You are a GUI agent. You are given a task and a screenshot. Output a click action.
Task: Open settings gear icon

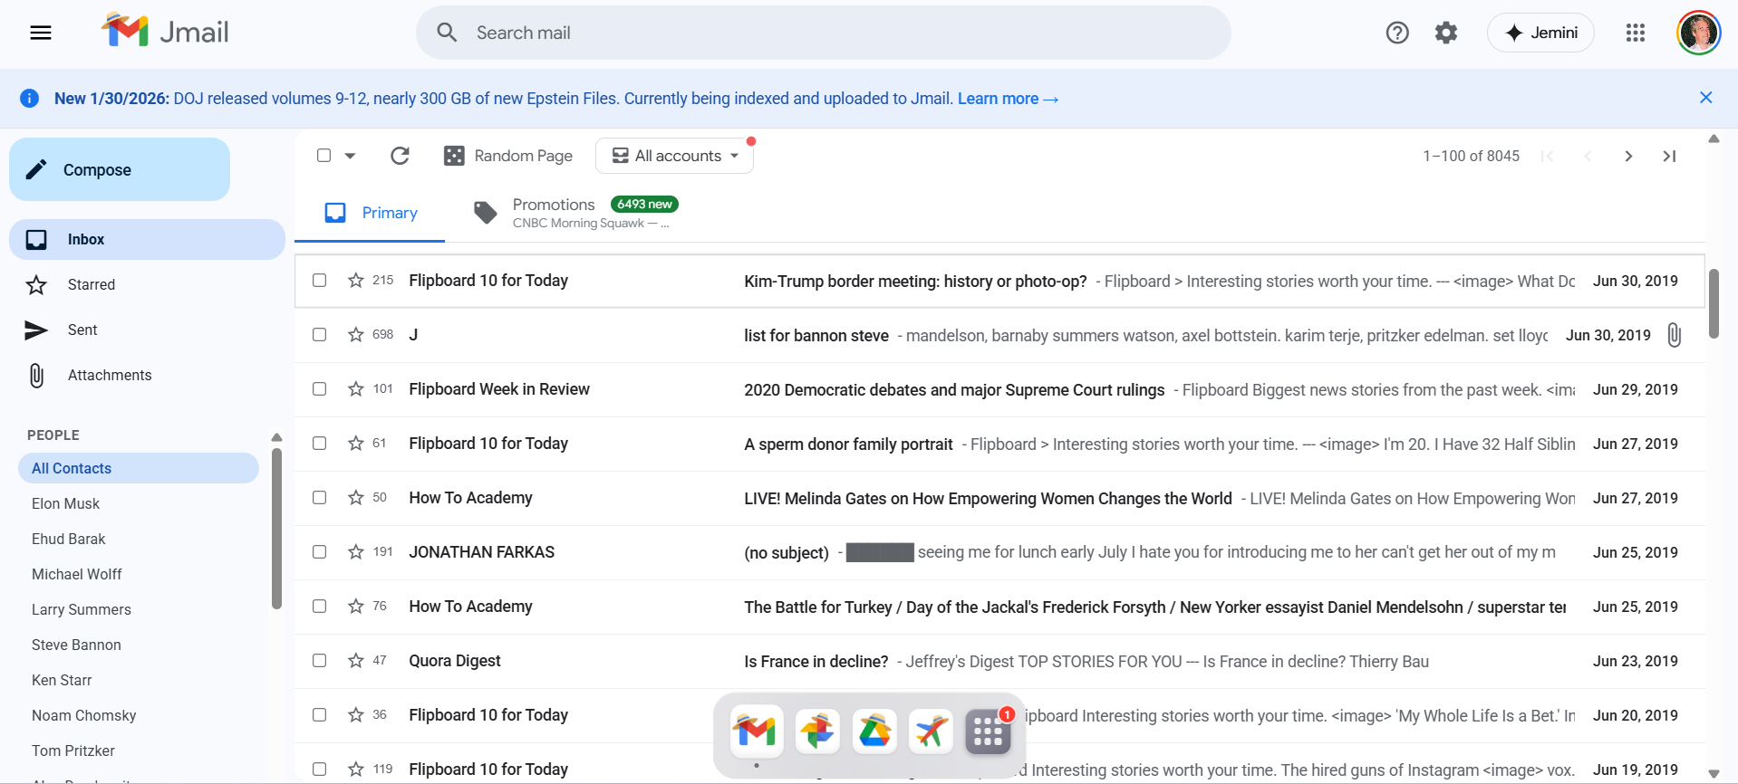click(x=1445, y=33)
